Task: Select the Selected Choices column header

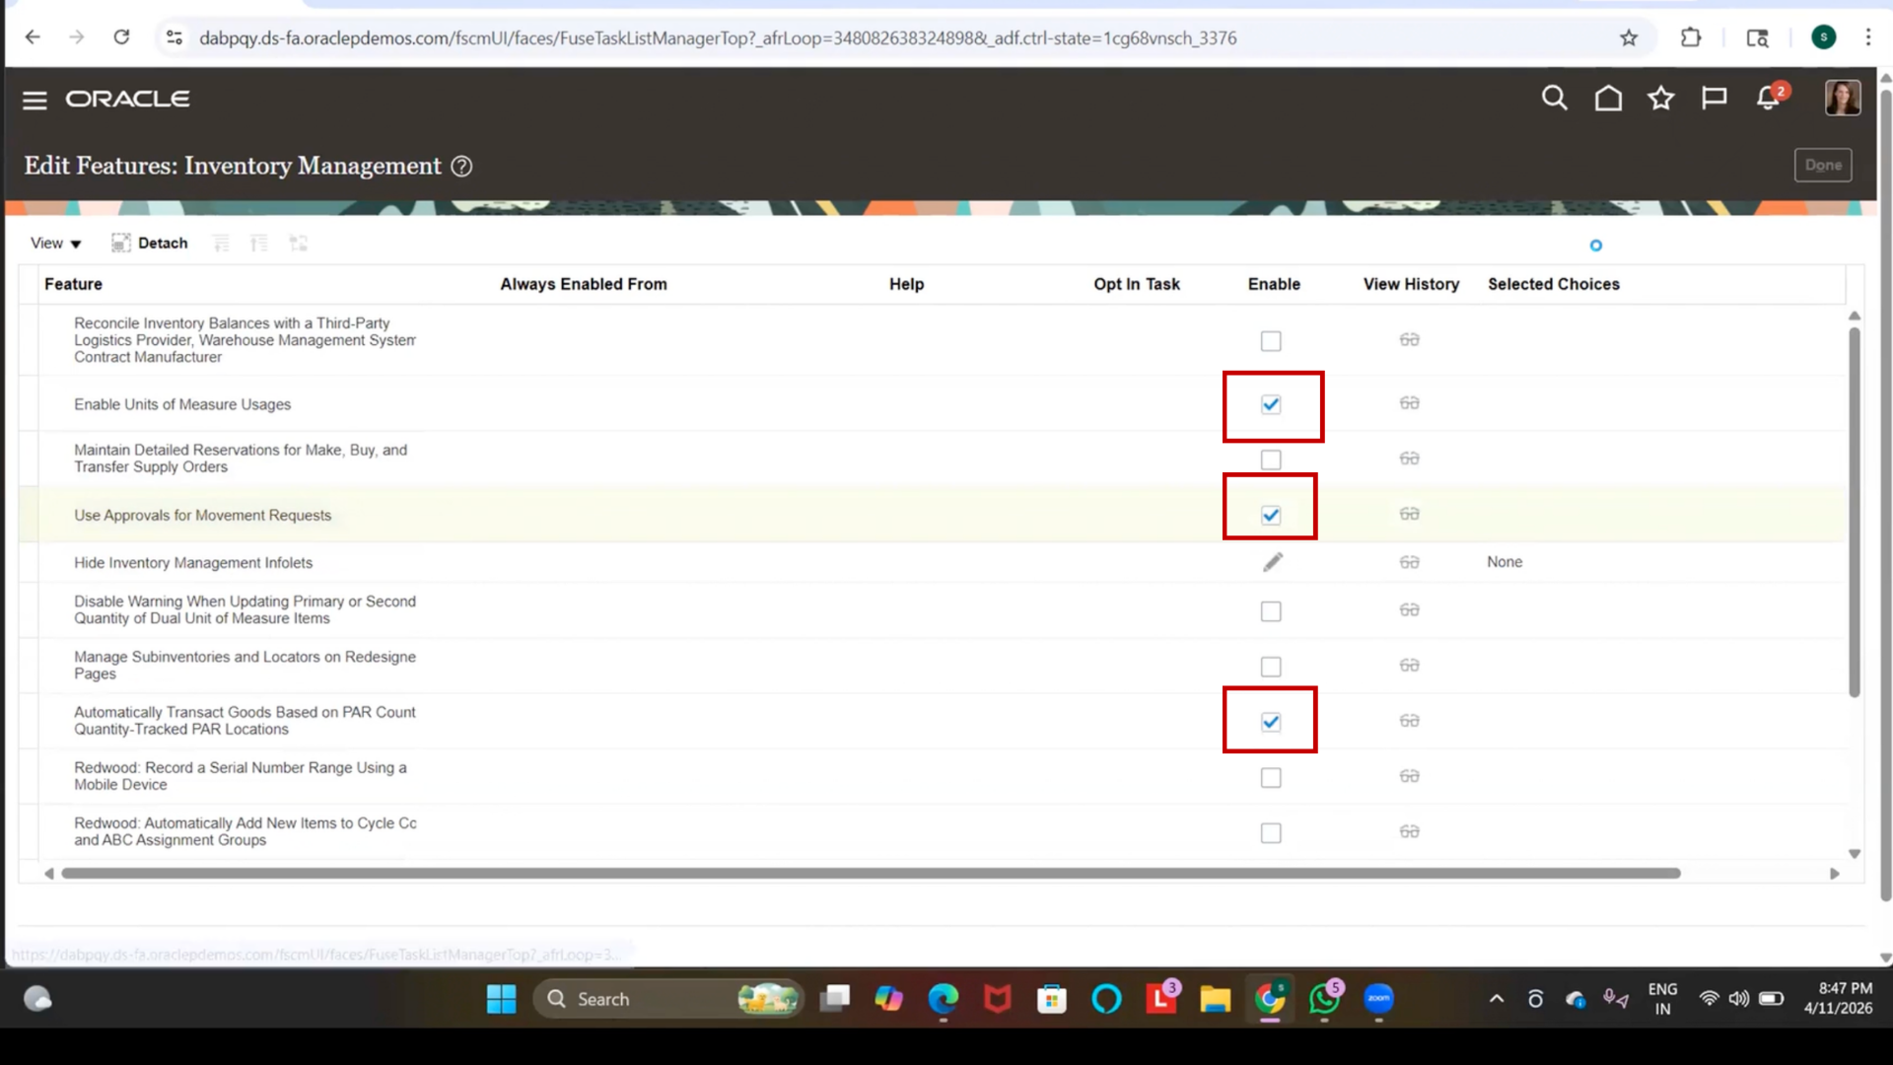Action: coord(1554,284)
